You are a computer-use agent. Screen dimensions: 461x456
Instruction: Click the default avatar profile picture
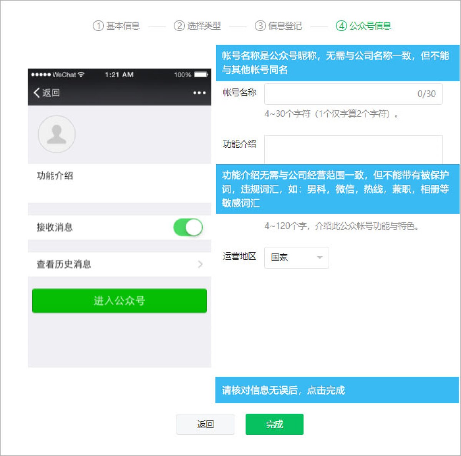pos(56,134)
